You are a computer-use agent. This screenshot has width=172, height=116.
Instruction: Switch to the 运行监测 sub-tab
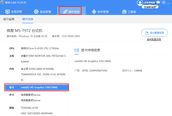pyautogui.click(x=9, y=19)
